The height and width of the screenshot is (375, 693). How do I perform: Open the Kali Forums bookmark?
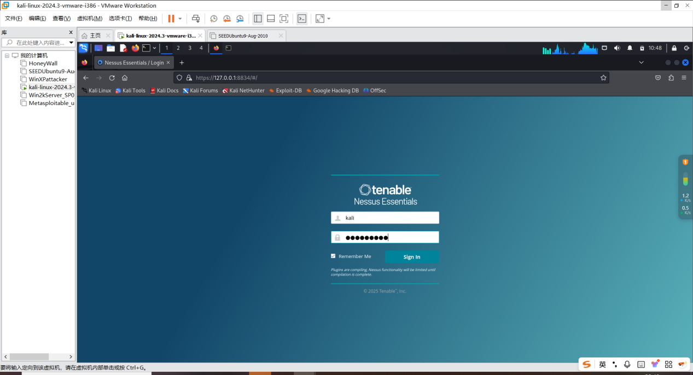pos(200,91)
